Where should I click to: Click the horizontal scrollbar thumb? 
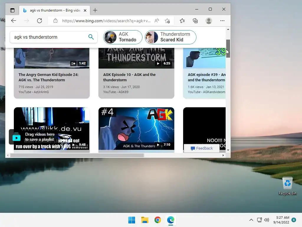tap(77, 155)
